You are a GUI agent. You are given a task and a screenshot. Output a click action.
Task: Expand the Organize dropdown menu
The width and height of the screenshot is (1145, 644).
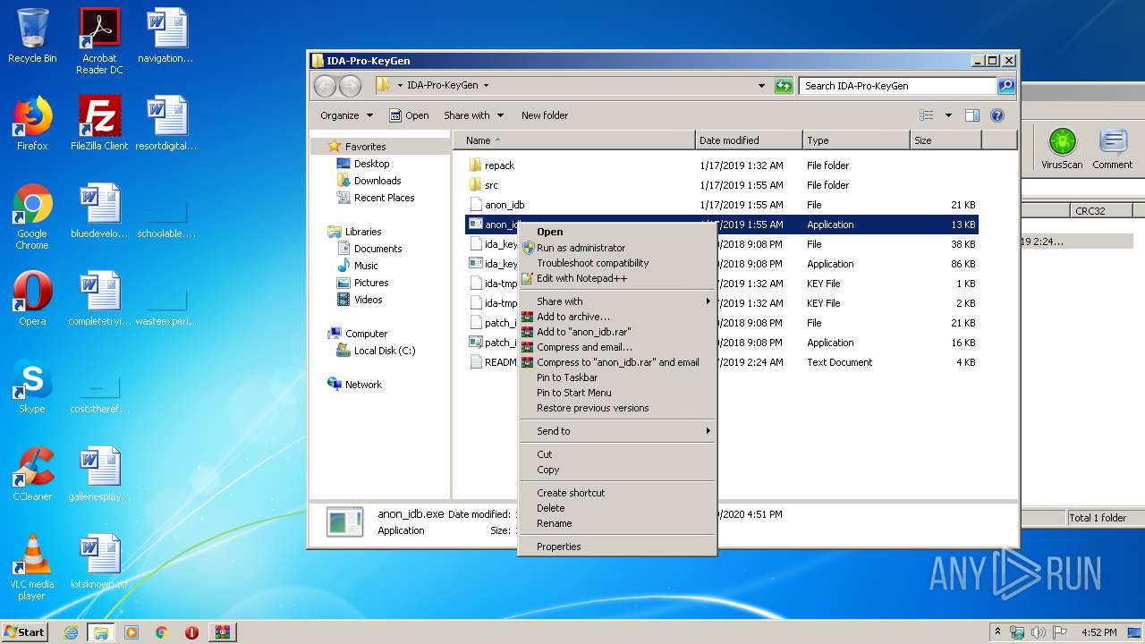pyautogui.click(x=346, y=115)
